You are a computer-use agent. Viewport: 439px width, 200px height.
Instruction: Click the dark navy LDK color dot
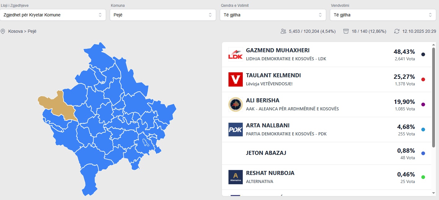tap(423, 54)
